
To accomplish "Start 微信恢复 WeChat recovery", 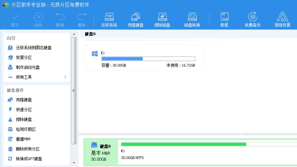I will pos(283,20).
